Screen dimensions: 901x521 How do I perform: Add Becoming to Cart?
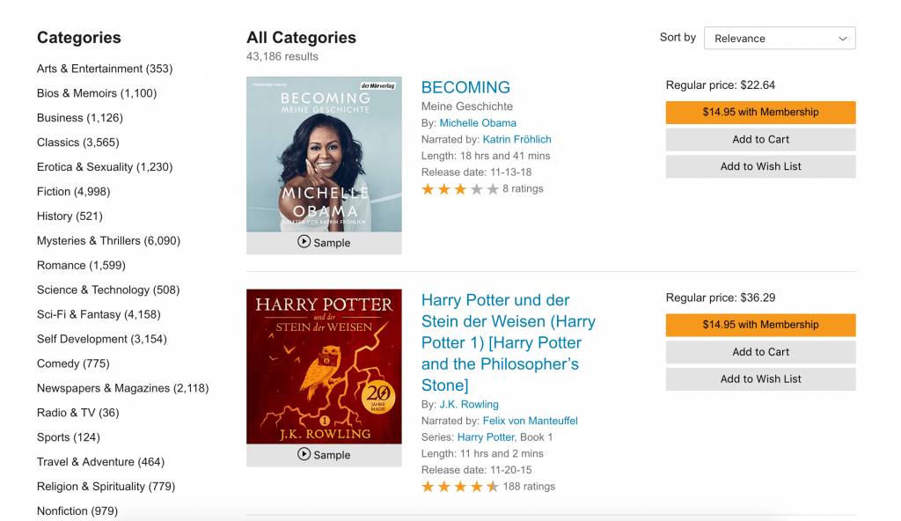760,139
